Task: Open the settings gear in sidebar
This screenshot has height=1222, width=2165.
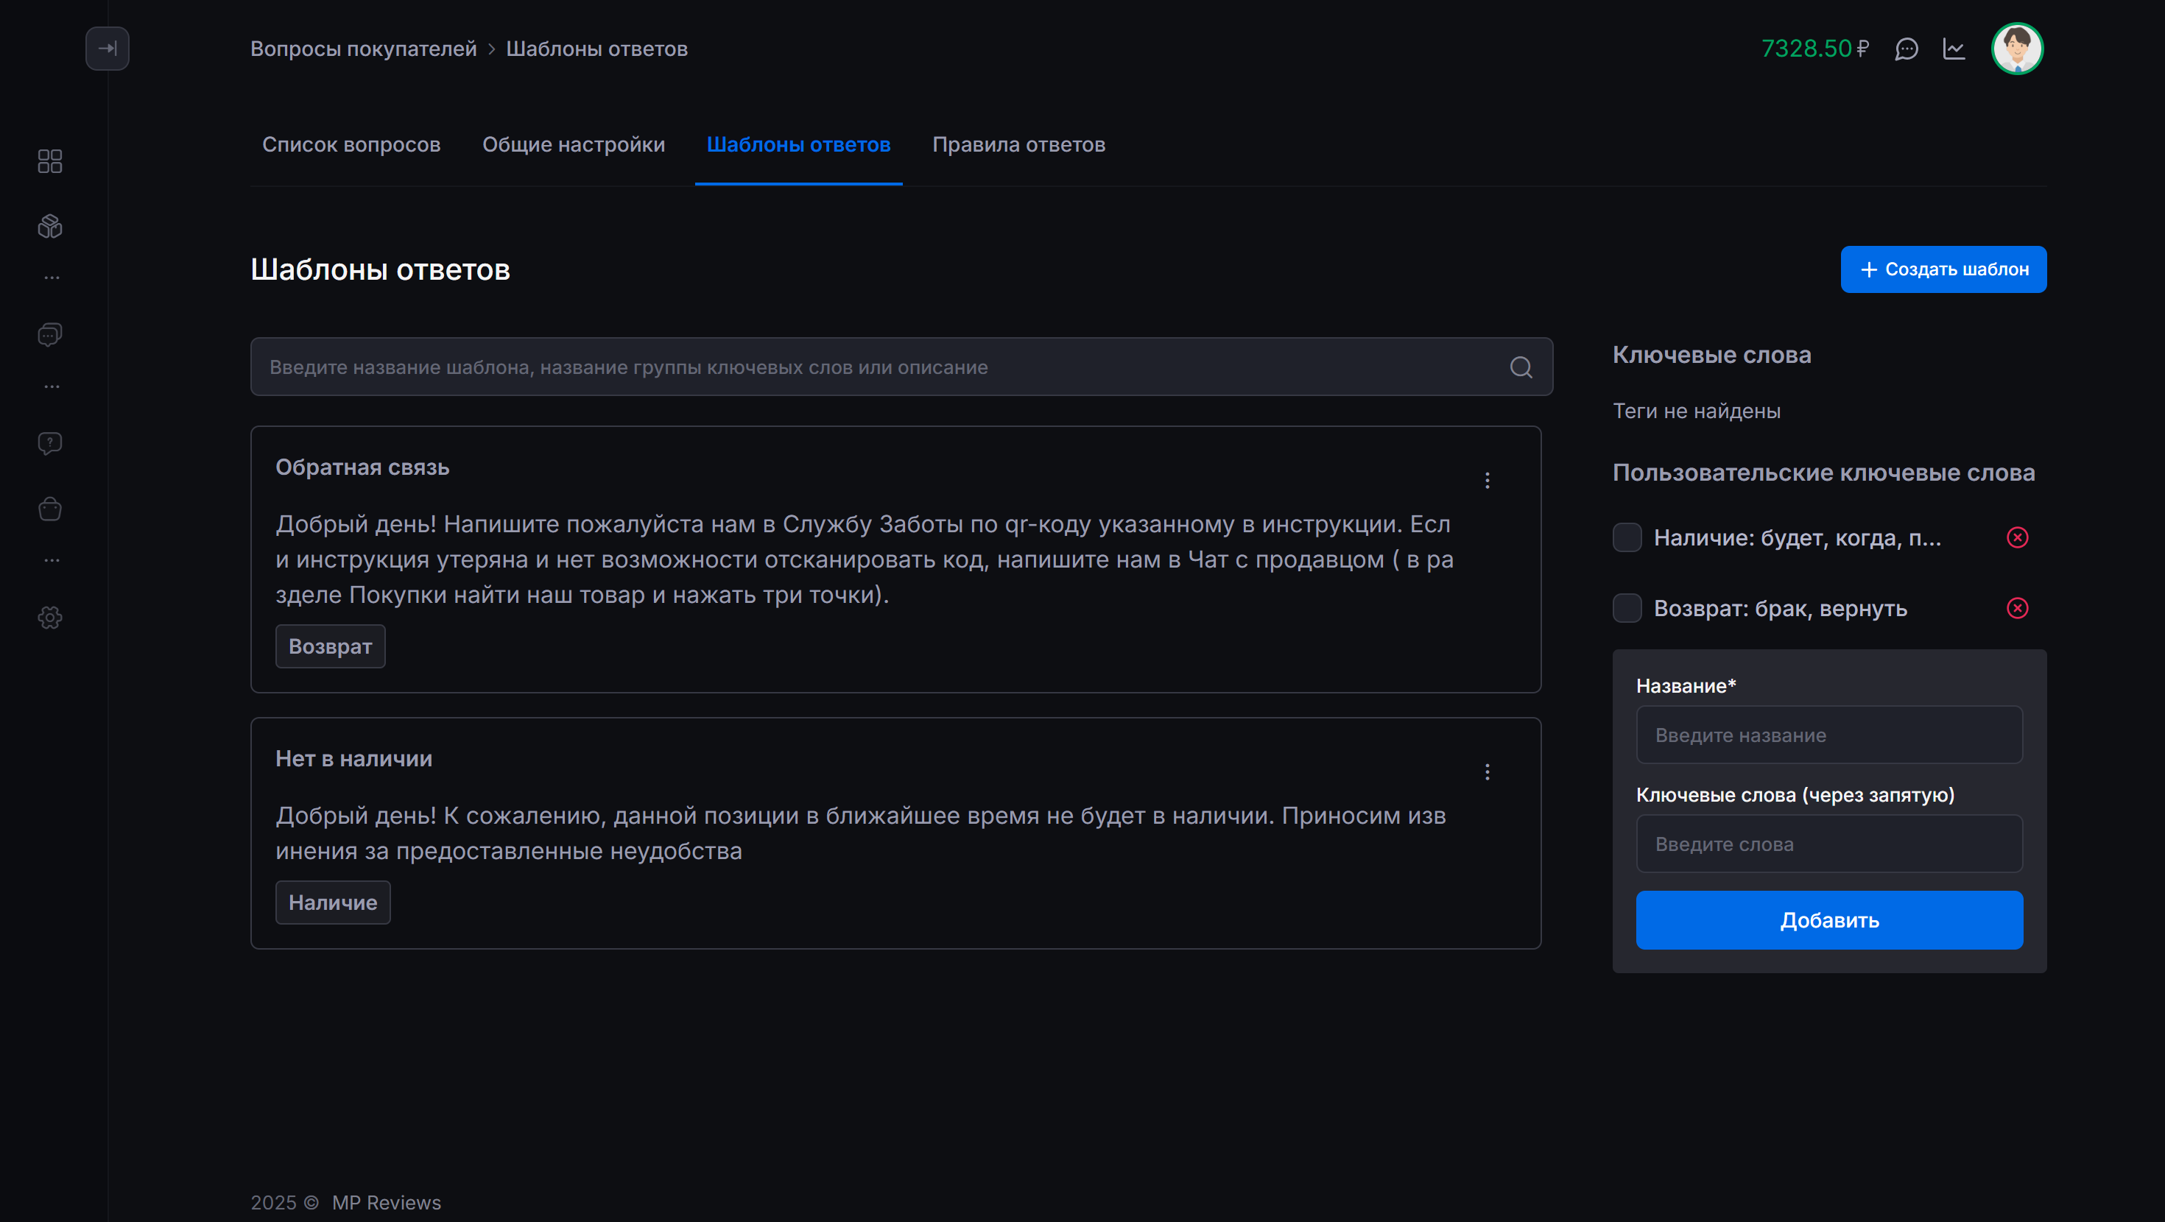Action: (x=50, y=618)
